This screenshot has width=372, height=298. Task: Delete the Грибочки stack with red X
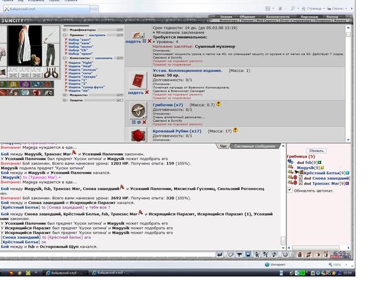(144, 122)
